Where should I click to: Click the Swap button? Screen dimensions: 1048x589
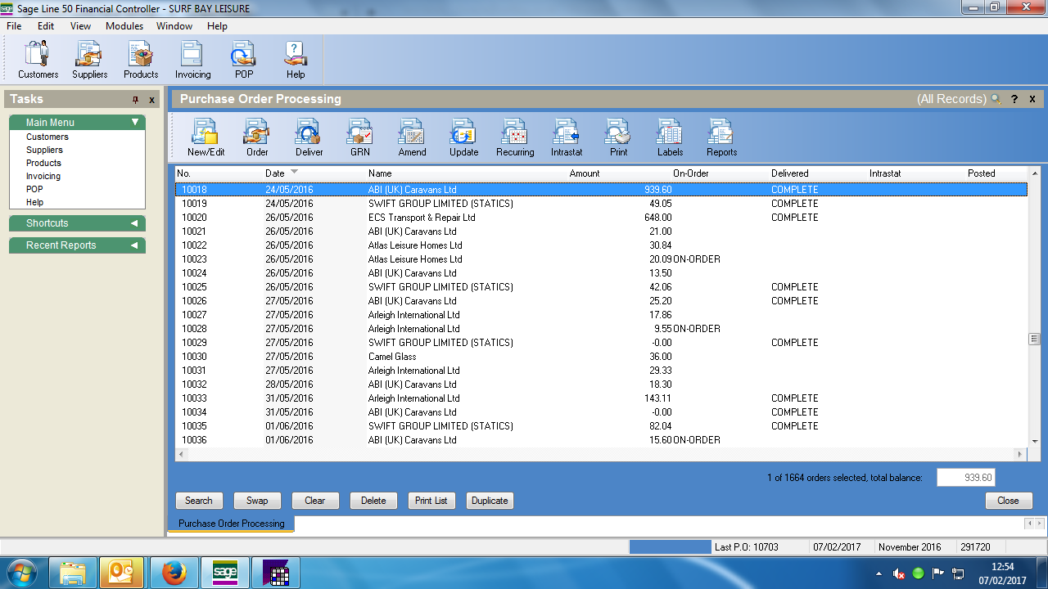pyautogui.click(x=257, y=501)
